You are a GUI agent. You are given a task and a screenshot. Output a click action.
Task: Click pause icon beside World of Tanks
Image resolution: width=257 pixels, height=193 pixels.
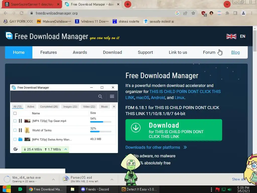point(20,130)
